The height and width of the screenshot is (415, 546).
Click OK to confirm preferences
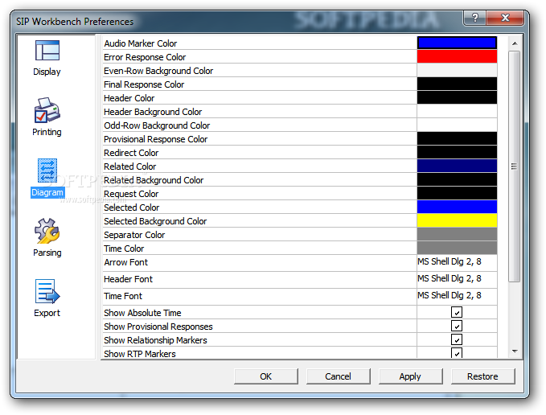266,376
